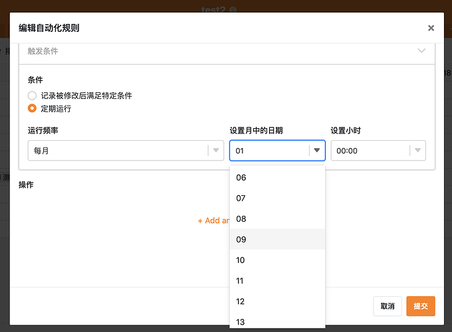The height and width of the screenshot is (332, 452).
Task: Choose day 09 from the list
Action: [x=277, y=239]
